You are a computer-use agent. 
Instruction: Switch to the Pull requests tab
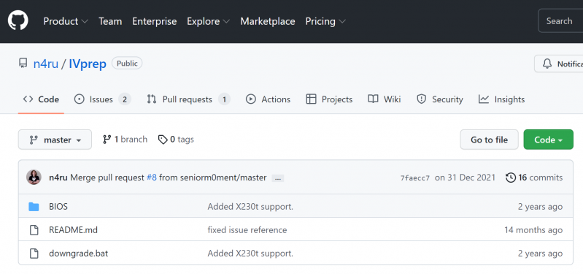(x=188, y=99)
